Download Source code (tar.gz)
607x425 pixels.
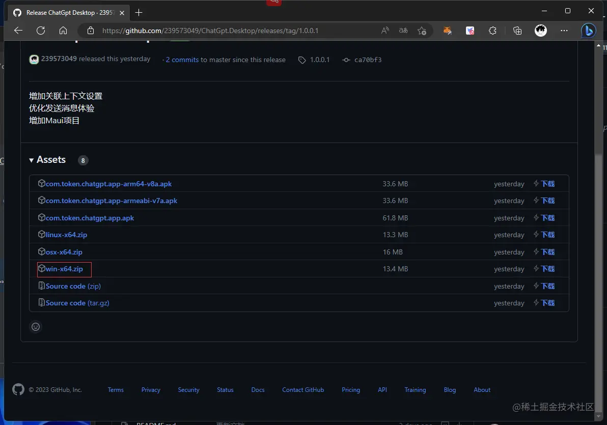[x=77, y=303]
